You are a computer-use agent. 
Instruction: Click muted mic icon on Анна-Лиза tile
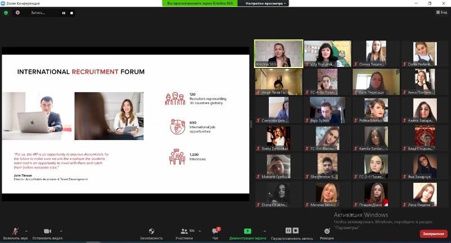pos(258,92)
